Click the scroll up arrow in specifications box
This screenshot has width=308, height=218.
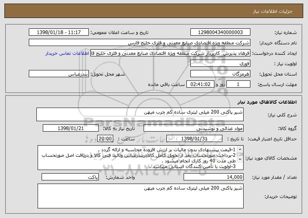click(x=240, y=149)
